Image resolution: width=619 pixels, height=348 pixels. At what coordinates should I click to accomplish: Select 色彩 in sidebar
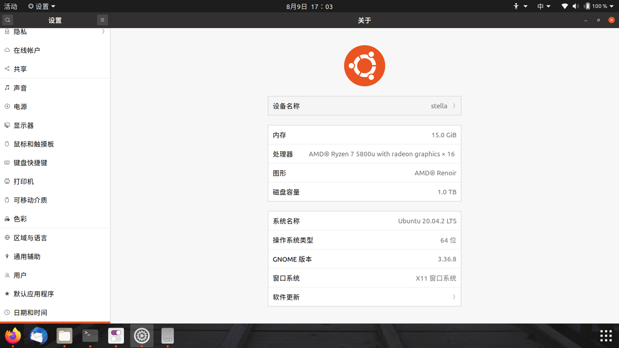tap(55, 219)
